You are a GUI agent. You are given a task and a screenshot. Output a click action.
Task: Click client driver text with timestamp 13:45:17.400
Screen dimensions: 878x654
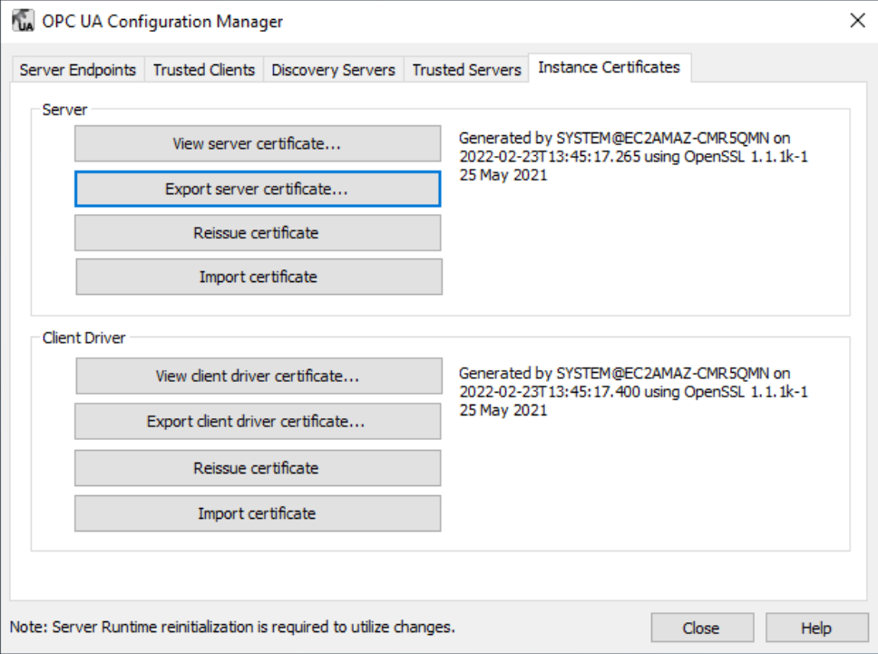[x=633, y=391]
